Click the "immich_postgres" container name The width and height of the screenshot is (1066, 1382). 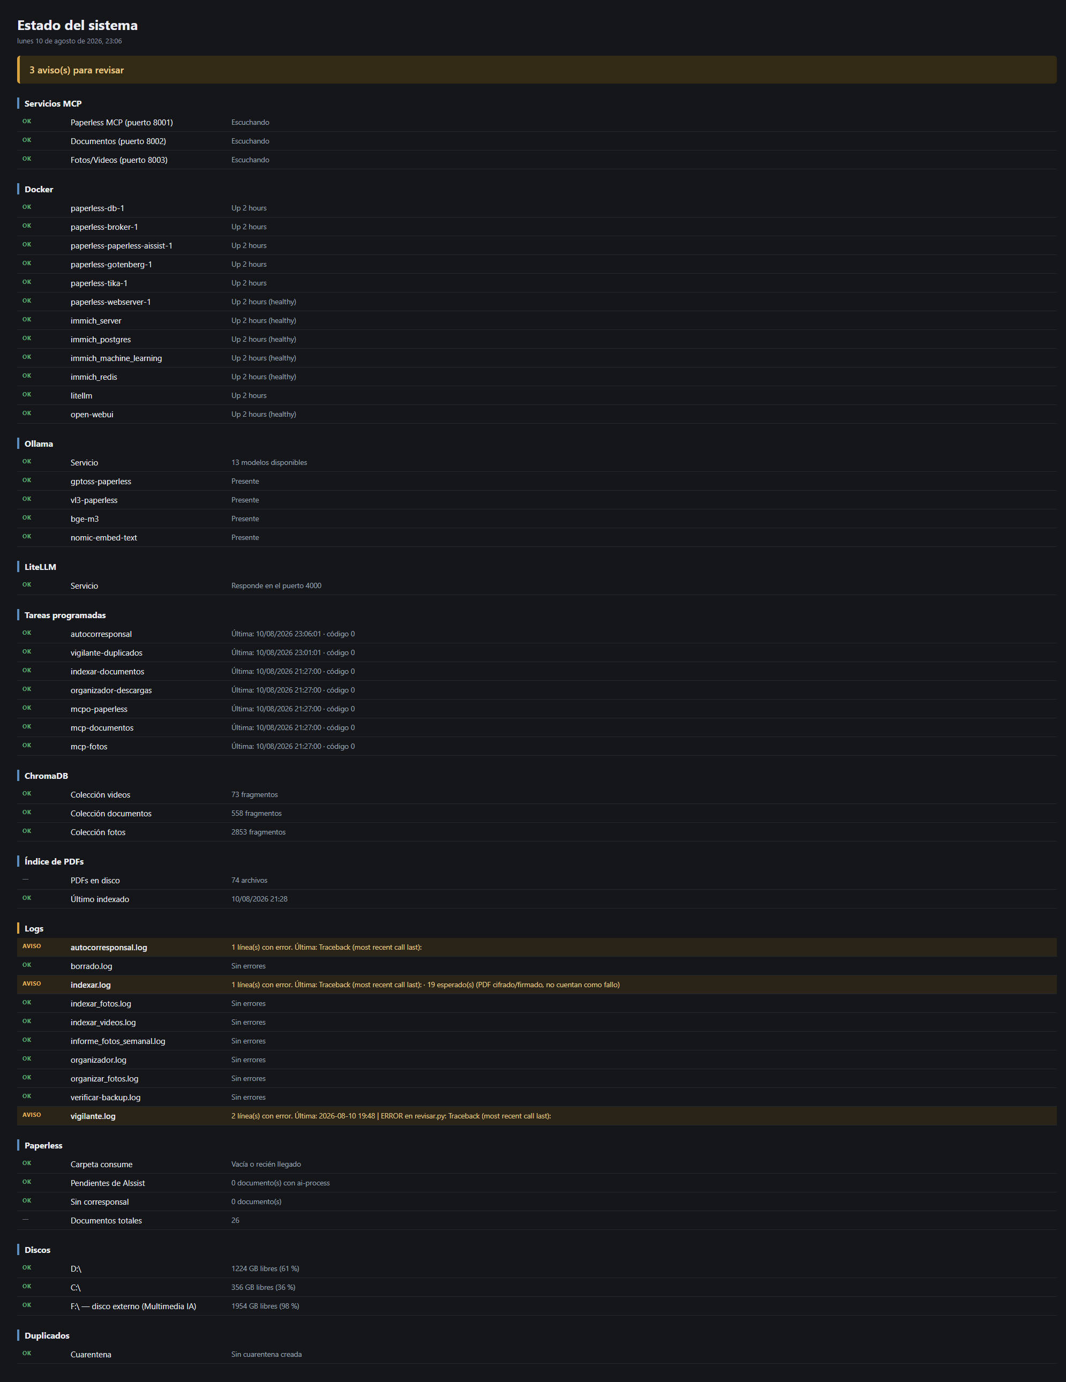[101, 340]
